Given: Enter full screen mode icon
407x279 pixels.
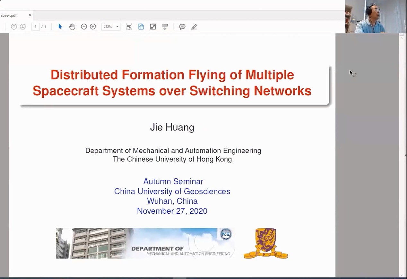Looking at the screenshot, I should (153, 27).
